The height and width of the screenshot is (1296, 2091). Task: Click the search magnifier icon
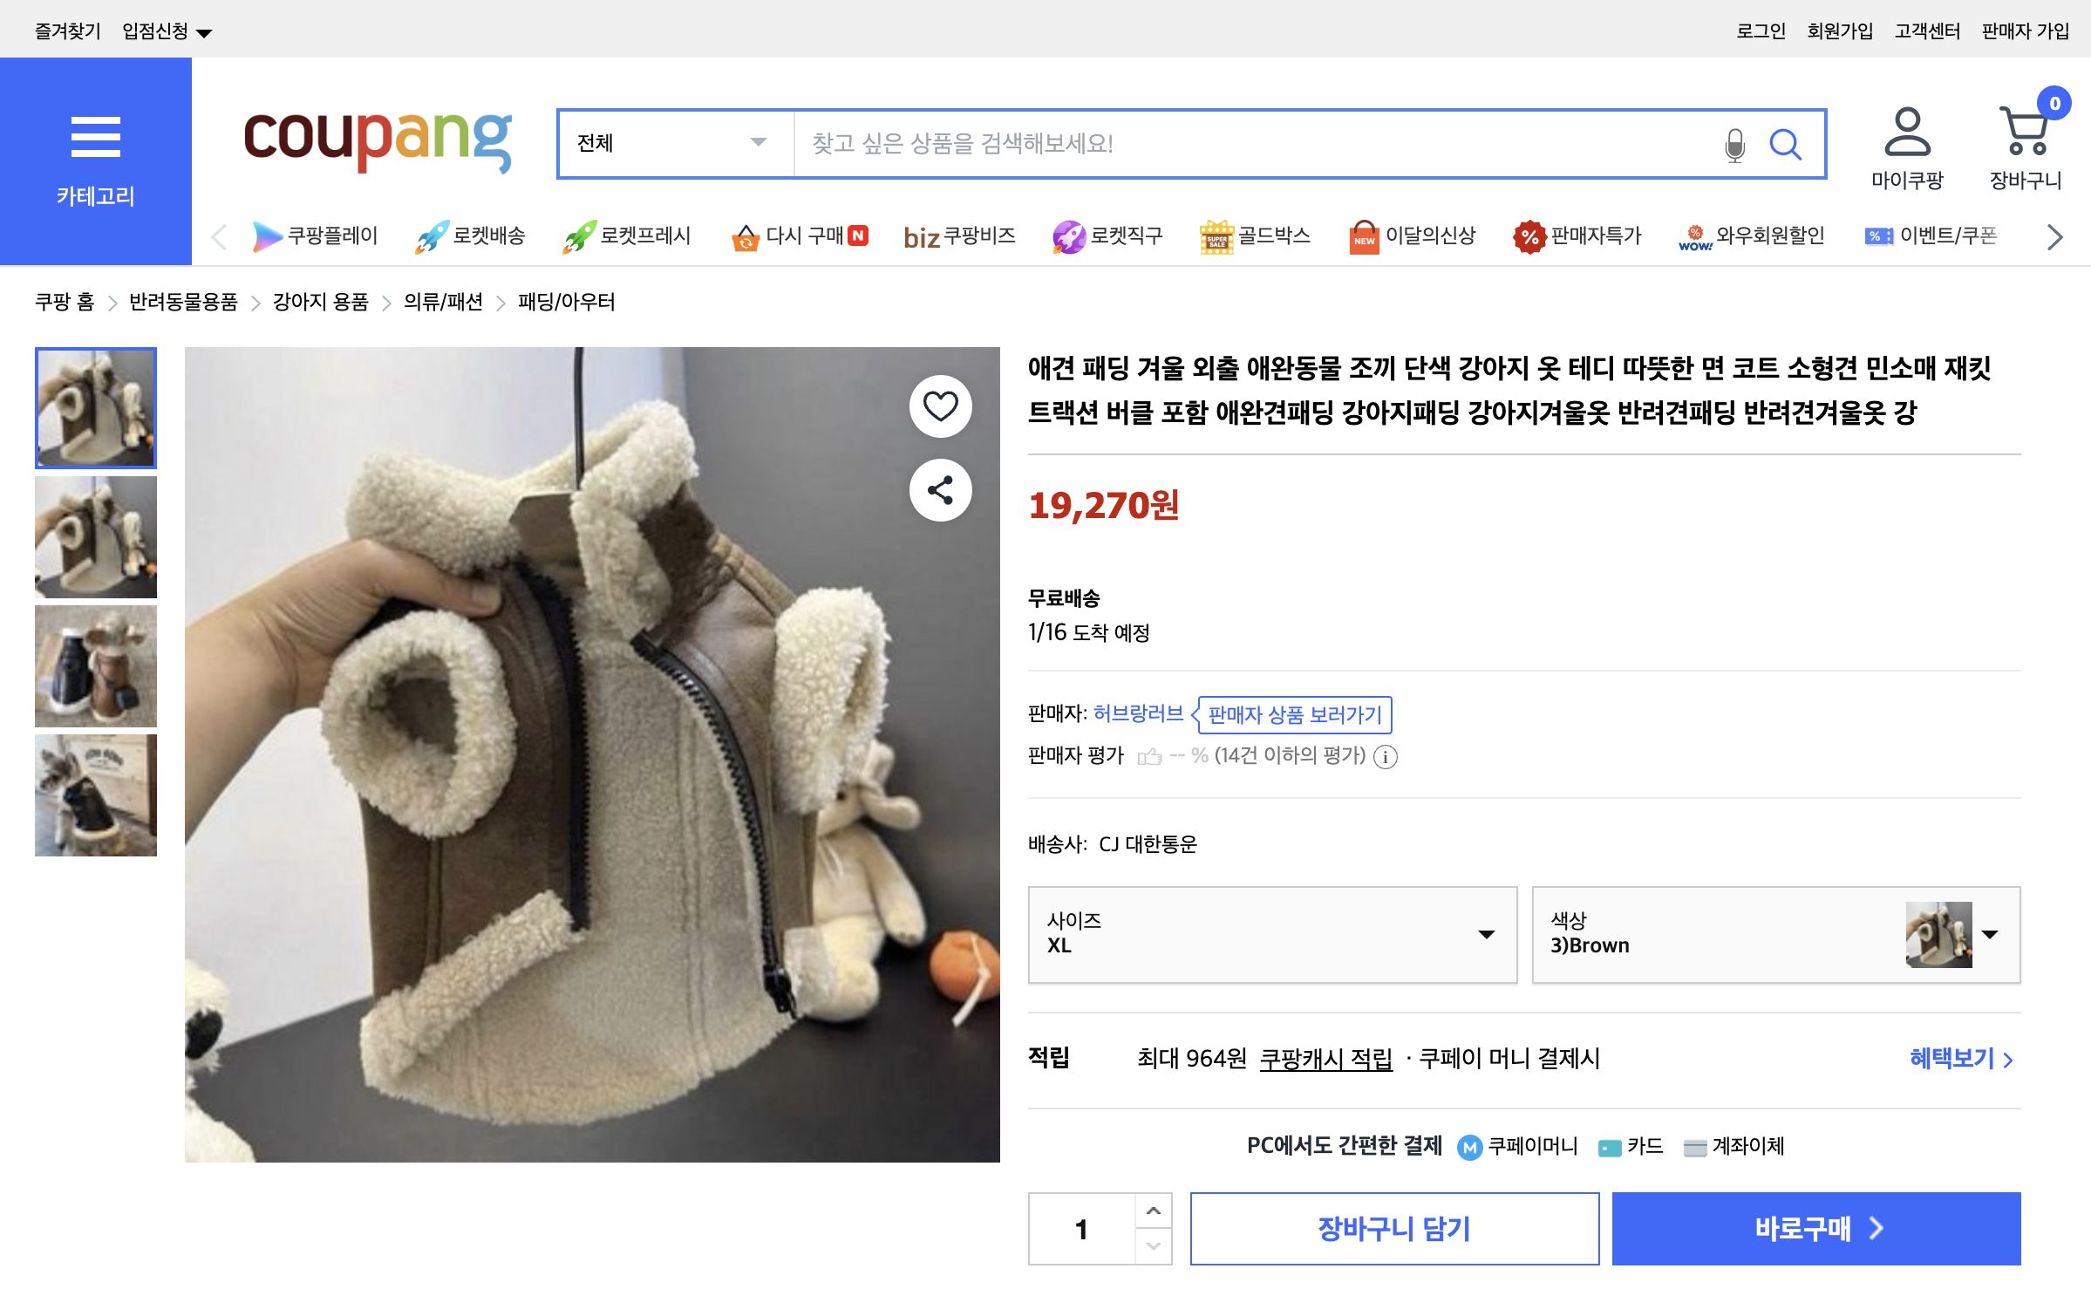[1787, 145]
